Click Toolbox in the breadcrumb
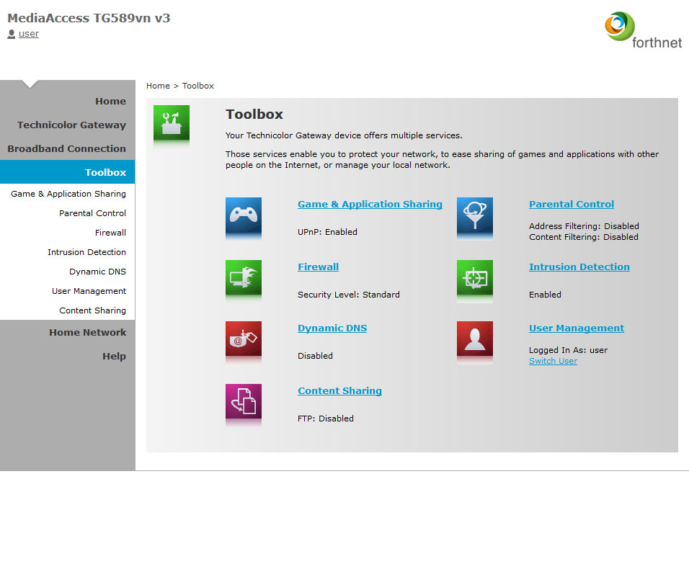The width and height of the screenshot is (689, 577). click(198, 86)
